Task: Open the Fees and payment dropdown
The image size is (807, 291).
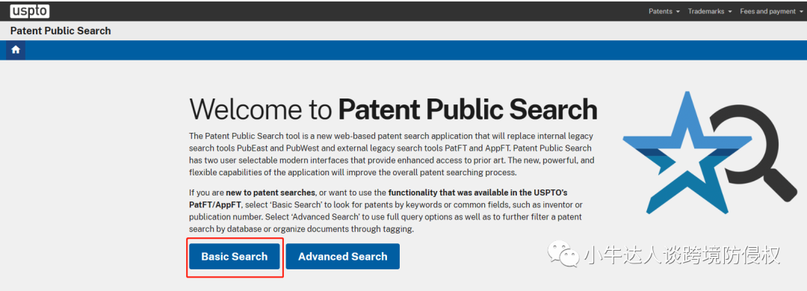Action: pos(771,11)
